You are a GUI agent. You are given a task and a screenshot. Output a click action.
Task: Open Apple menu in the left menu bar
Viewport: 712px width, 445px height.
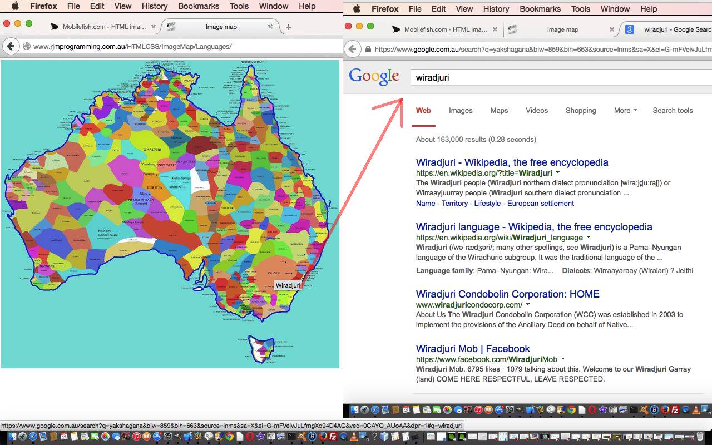pos(15,6)
